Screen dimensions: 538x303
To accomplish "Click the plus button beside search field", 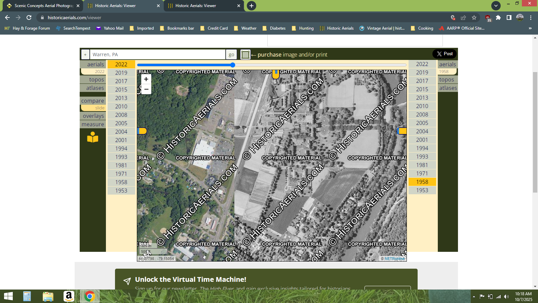I will 85,55.
